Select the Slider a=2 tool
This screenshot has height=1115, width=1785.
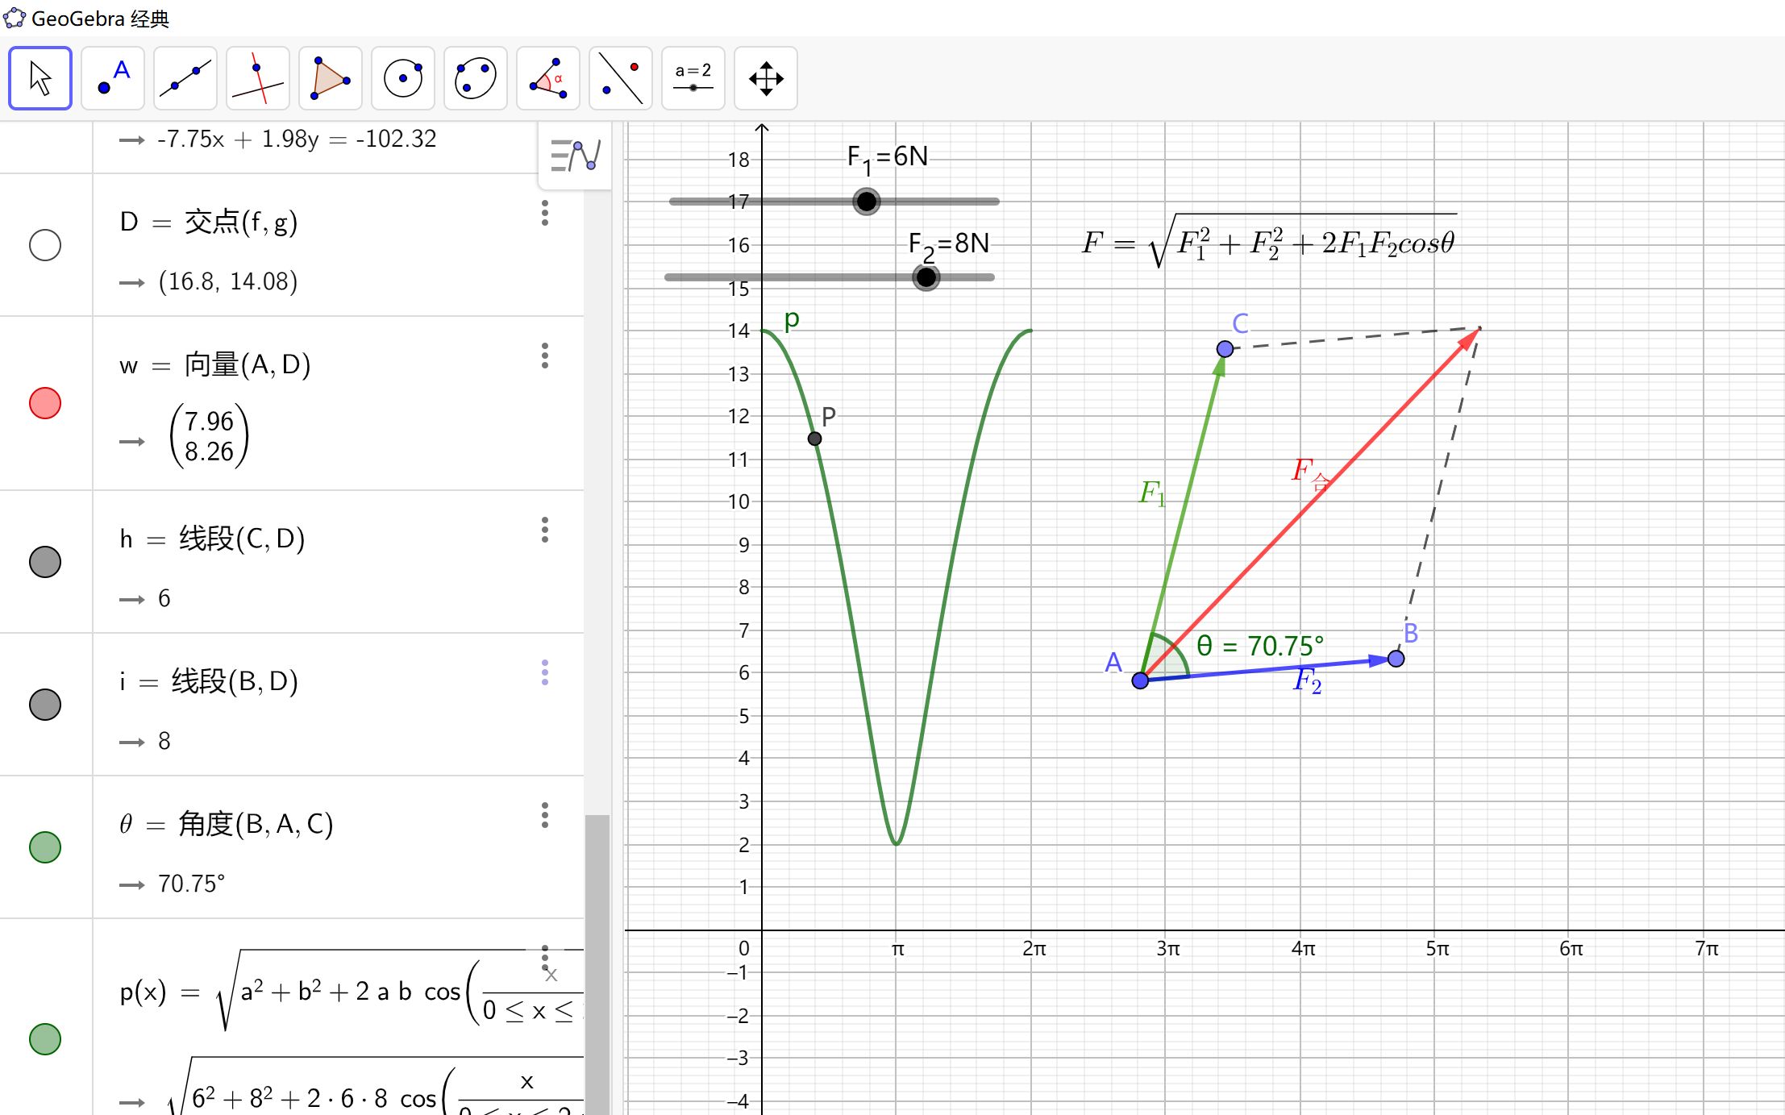[x=693, y=78]
